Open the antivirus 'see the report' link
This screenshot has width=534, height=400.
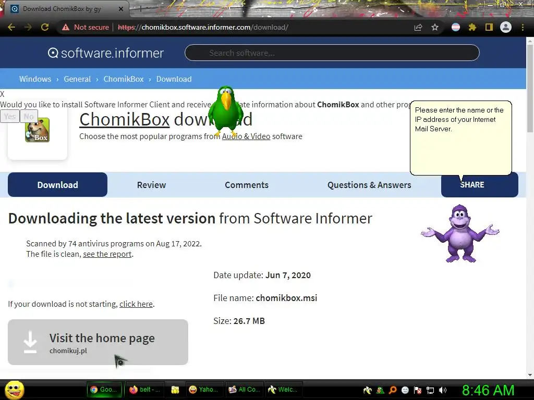107,254
